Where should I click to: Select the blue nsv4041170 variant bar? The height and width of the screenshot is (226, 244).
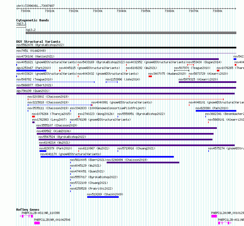107,157
